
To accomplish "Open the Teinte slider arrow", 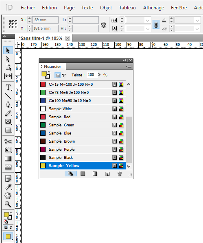I will pyautogui.click(x=99, y=75).
